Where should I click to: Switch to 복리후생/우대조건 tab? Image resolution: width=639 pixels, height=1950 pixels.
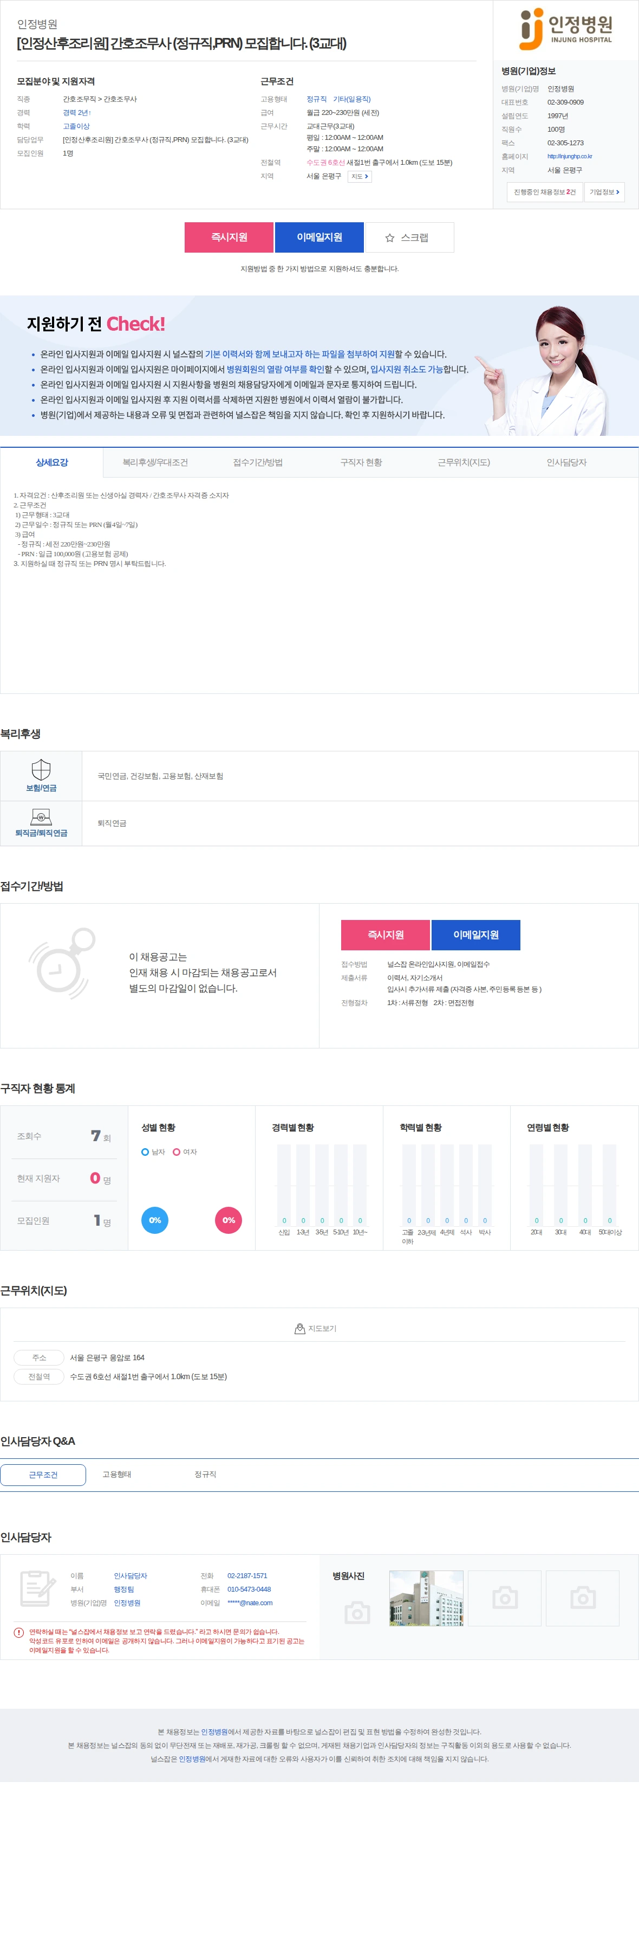155,462
